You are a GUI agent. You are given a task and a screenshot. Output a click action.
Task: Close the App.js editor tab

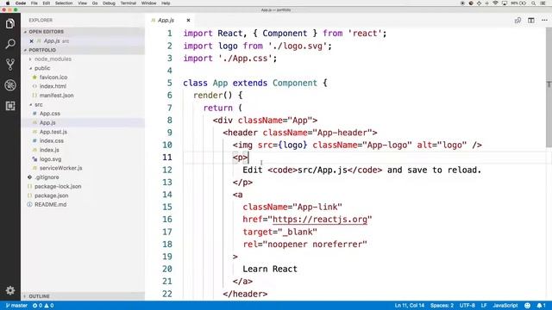[x=188, y=21]
